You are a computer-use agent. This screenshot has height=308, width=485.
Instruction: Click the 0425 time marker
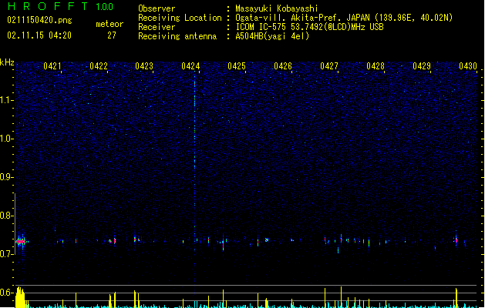point(237,66)
